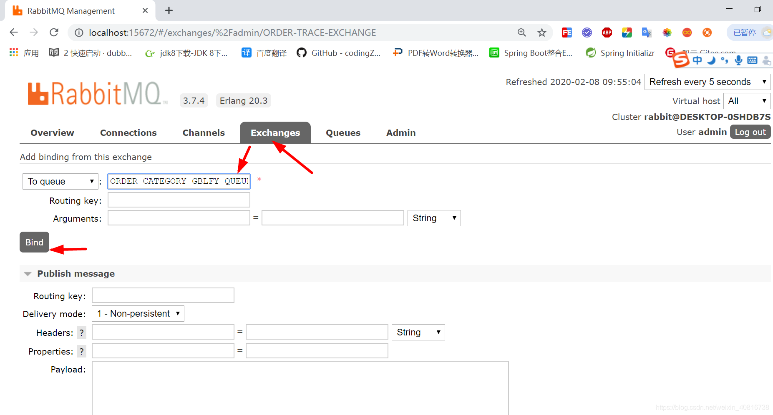This screenshot has width=773, height=415.
Task: Switch to the Overview tab
Action: click(52, 132)
